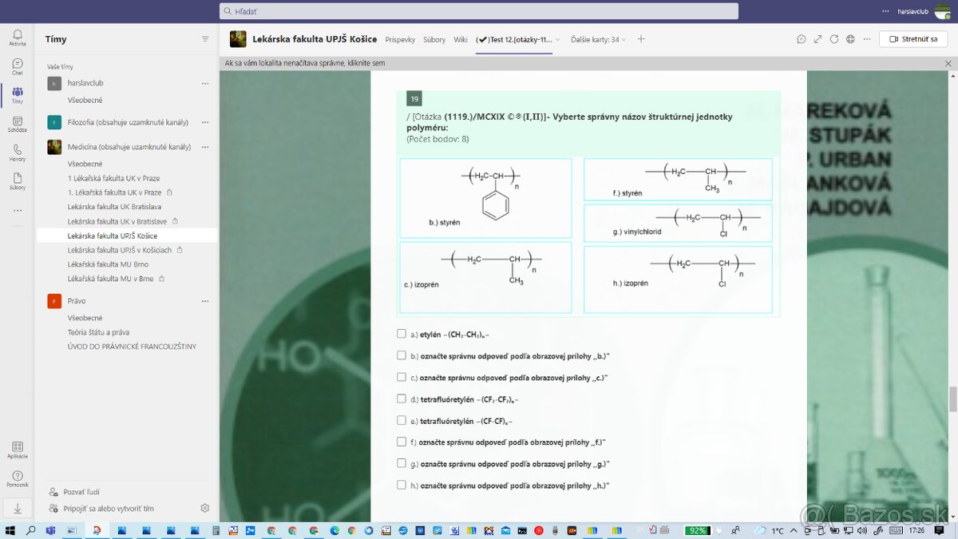Open dropdown arrow on Test 12 tab
958x539 pixels.
click(557, 39)
